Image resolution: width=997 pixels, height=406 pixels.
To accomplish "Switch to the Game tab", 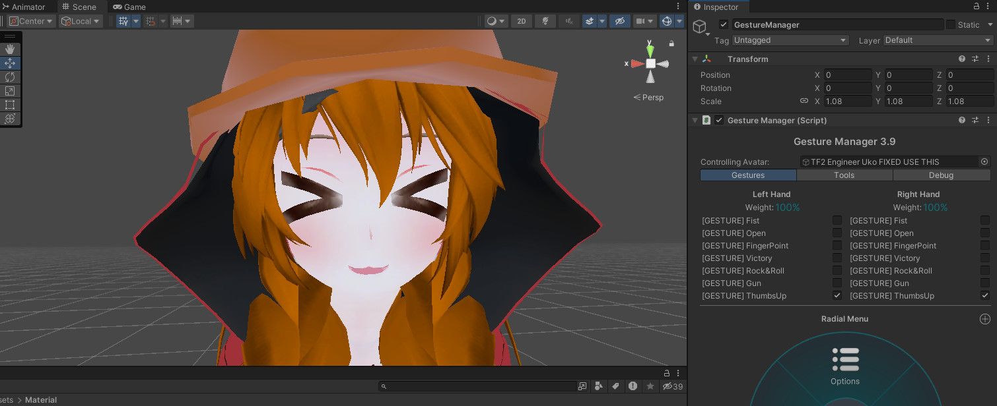I will point(129,7).
